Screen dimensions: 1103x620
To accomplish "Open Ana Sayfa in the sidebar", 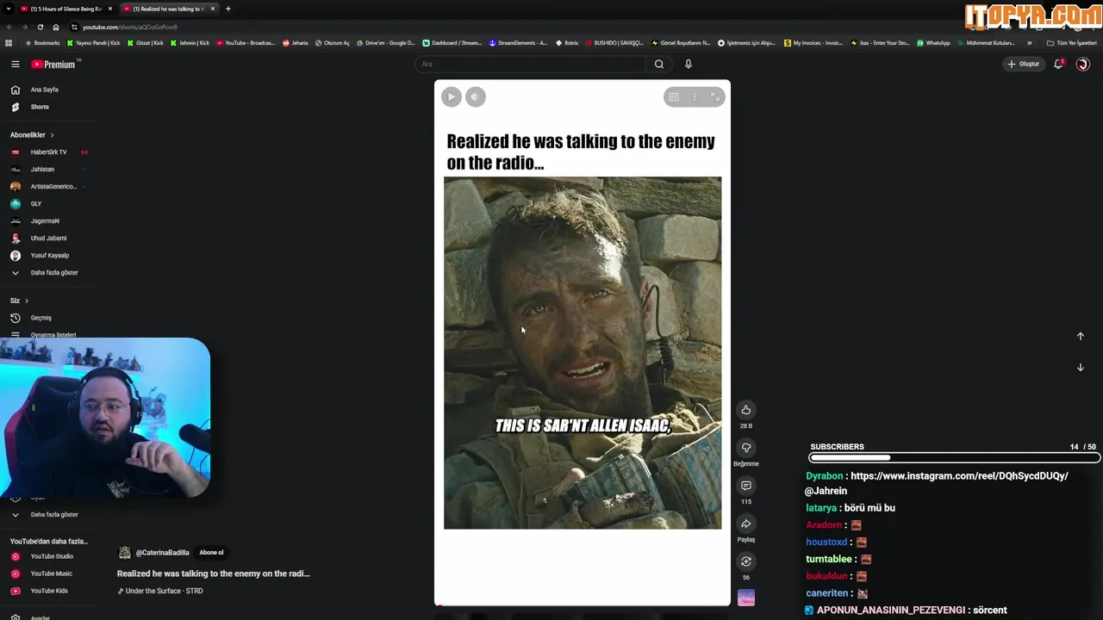I will [45, 90].
